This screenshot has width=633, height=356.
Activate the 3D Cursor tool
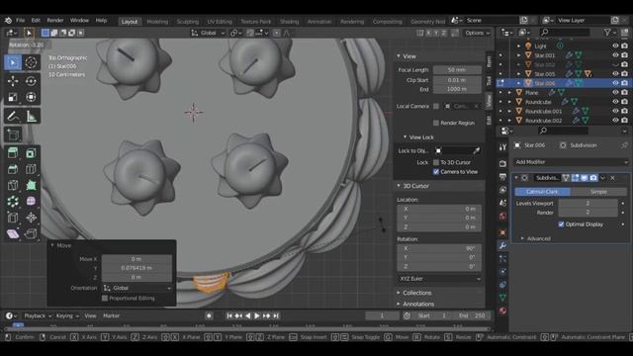31,62
